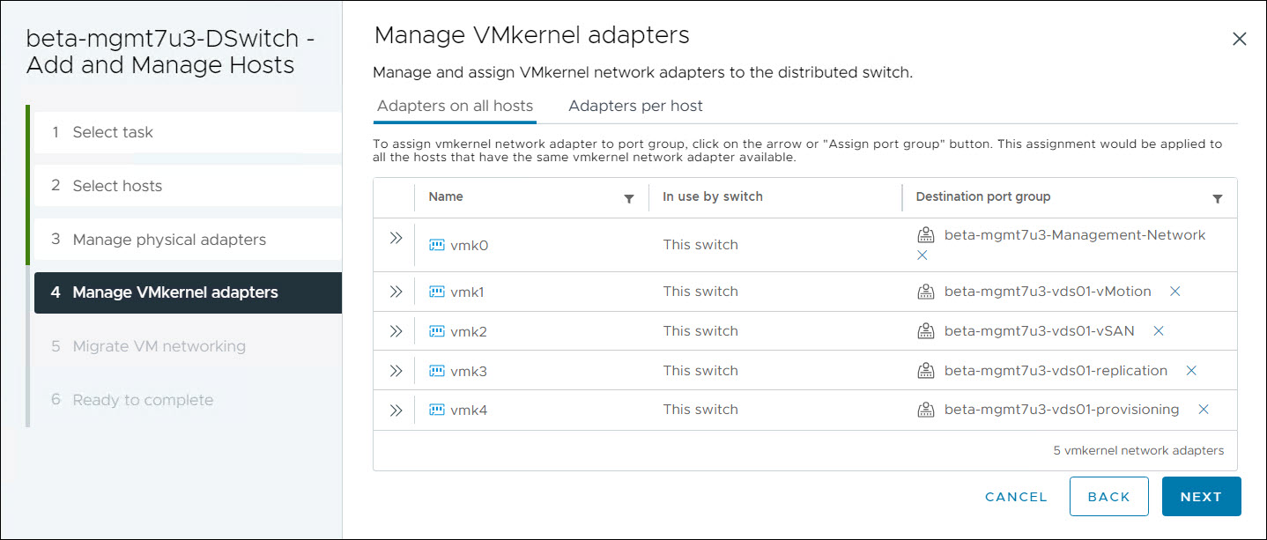1267x540 pixels.
Task: Expand the vmk1 row arrows
Action: point(396,292)
